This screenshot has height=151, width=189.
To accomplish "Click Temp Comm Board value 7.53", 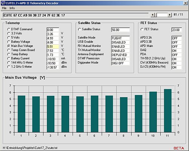I will click(x=53, y=51).
